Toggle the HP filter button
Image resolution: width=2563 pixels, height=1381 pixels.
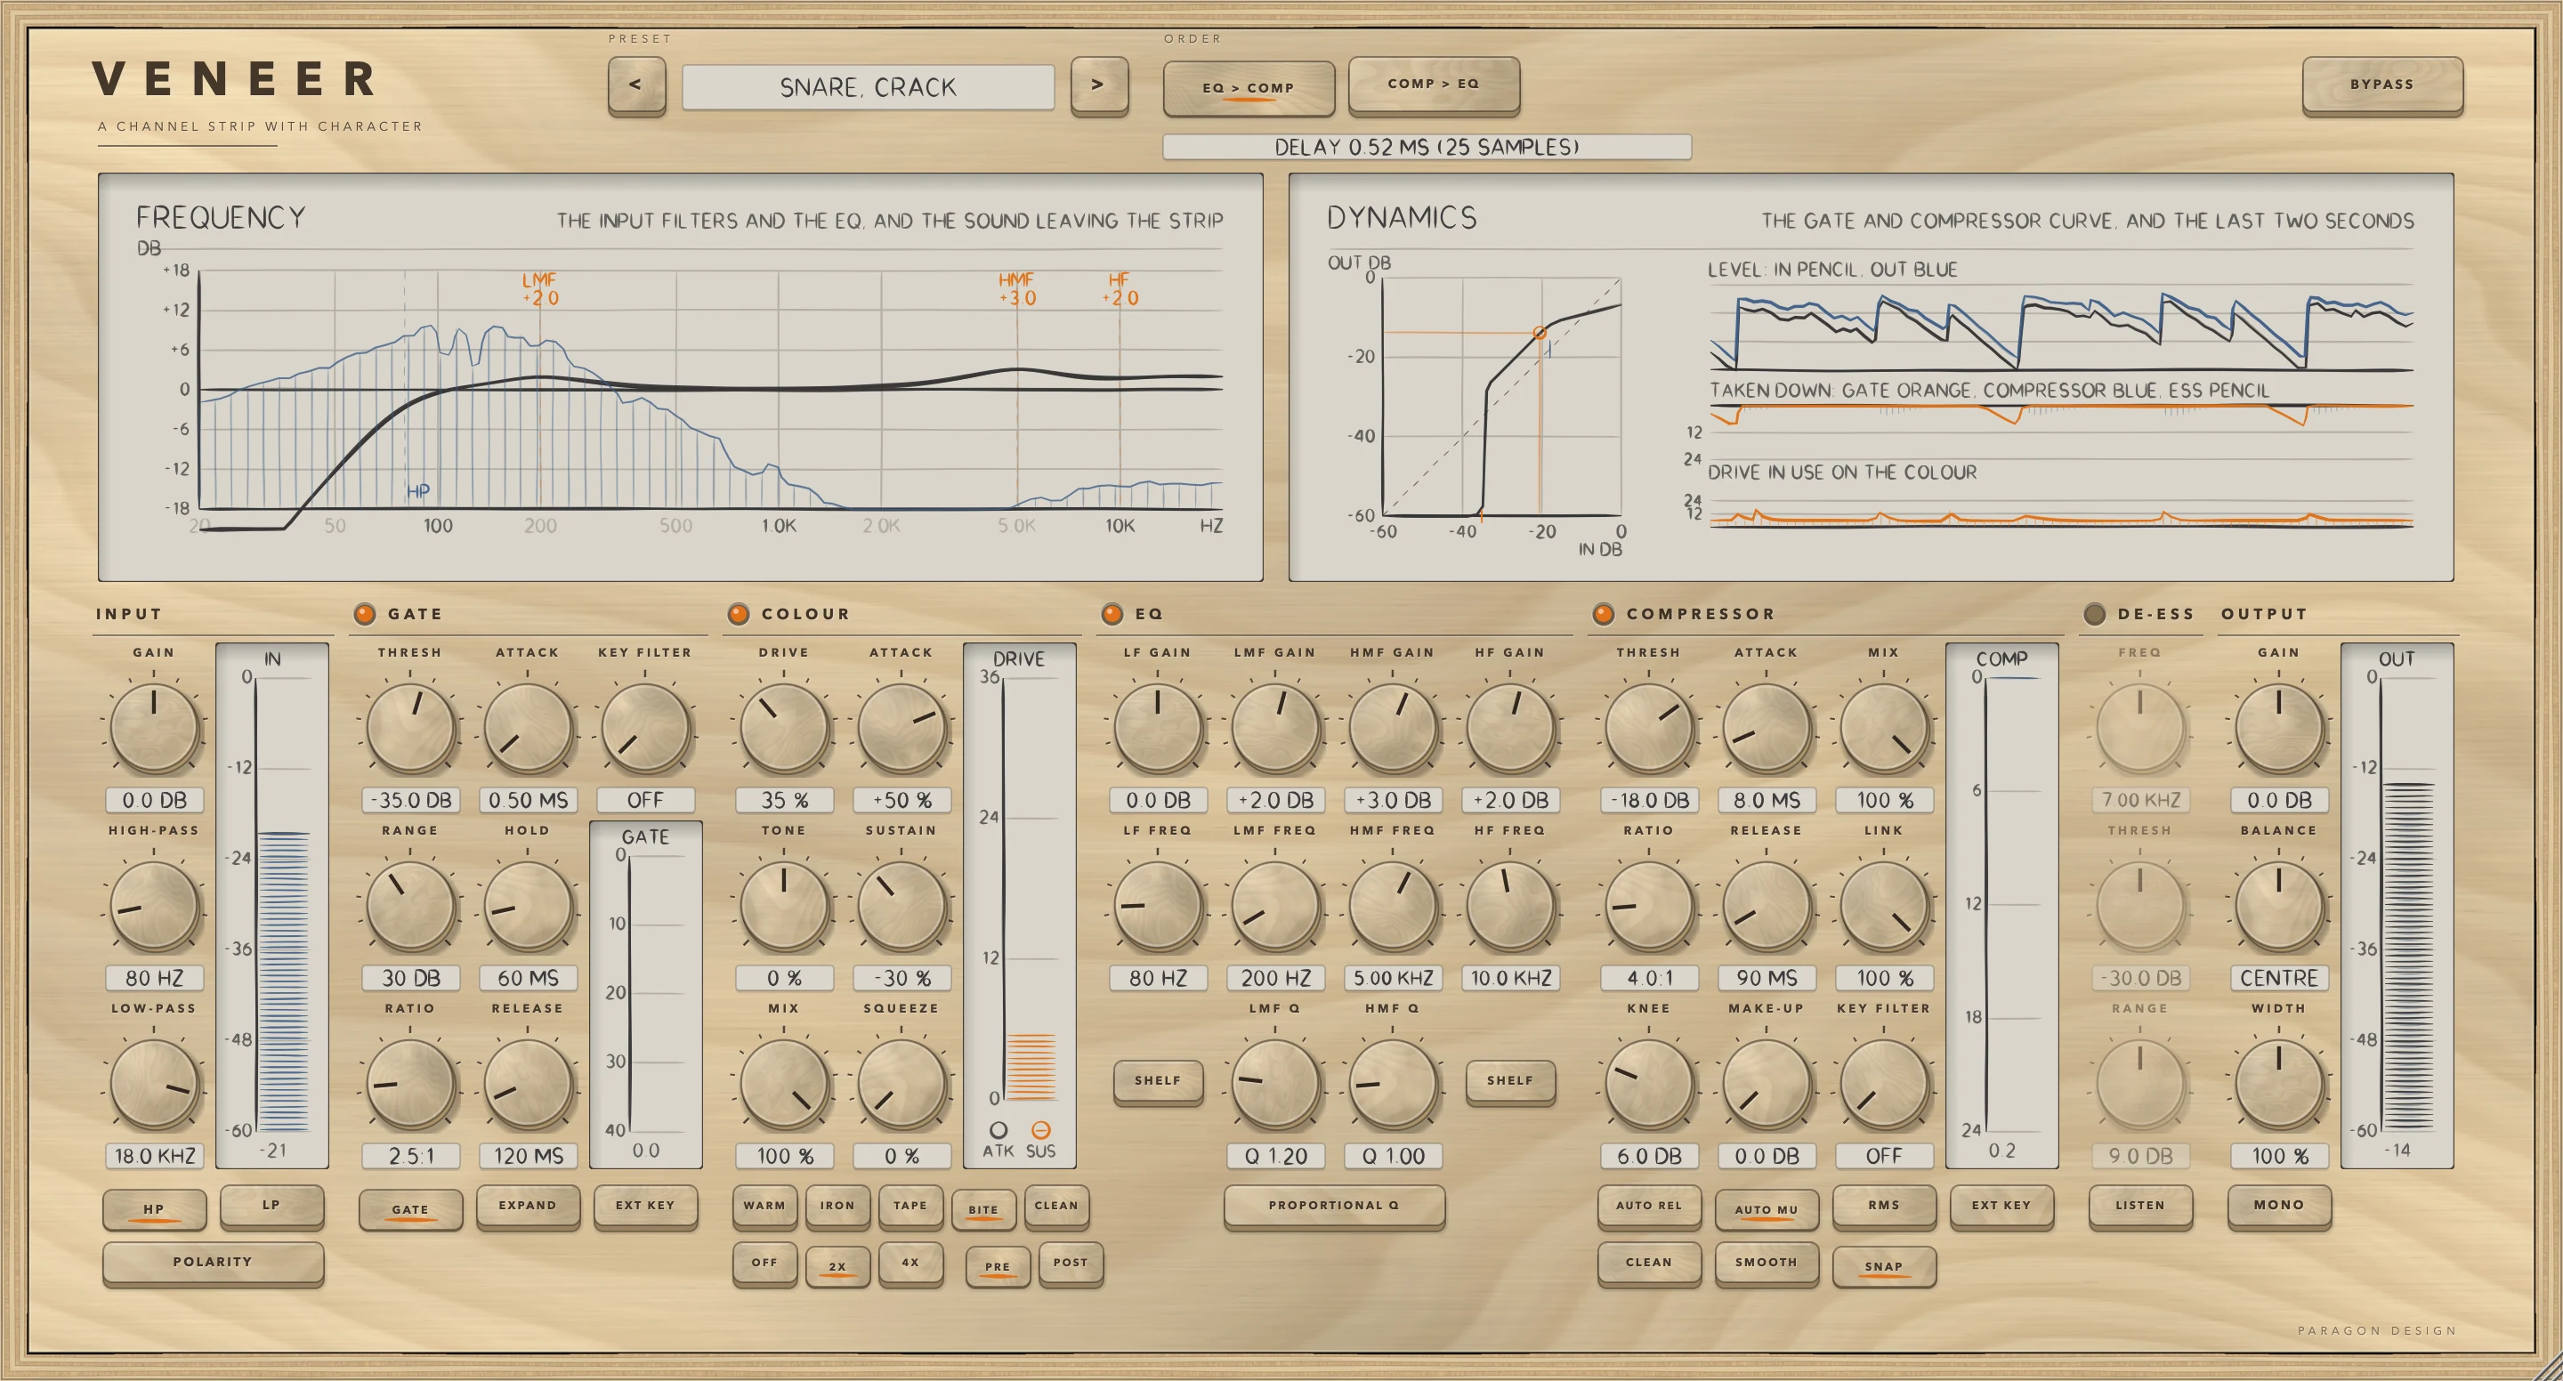(154, 1210)
